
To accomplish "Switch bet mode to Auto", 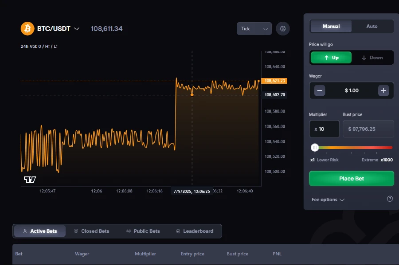I will 372,26.
